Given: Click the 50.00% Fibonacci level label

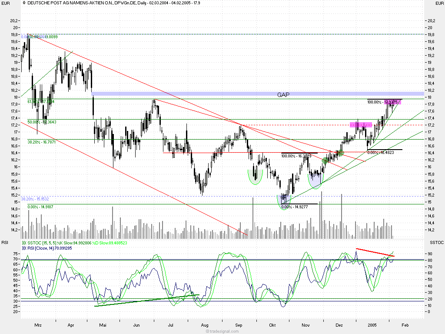Looking at the screenshot, I should click(42, 122).
